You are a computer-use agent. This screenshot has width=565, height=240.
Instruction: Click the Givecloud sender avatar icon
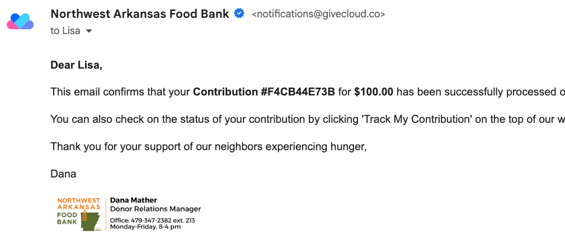point(20,22)
